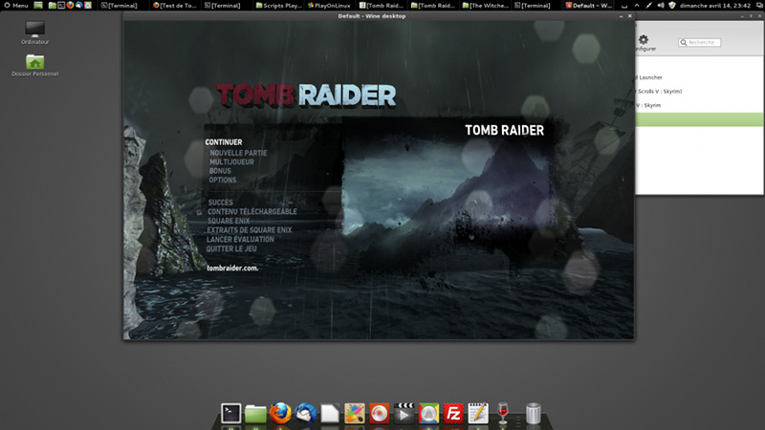This screenshot has width=765, height=430.
Task: Select SUCCÈS in game menu
Action: tap(221, 203)
